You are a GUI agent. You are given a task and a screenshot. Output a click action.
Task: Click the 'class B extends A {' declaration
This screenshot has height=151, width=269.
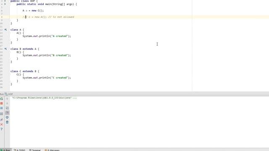25,49
